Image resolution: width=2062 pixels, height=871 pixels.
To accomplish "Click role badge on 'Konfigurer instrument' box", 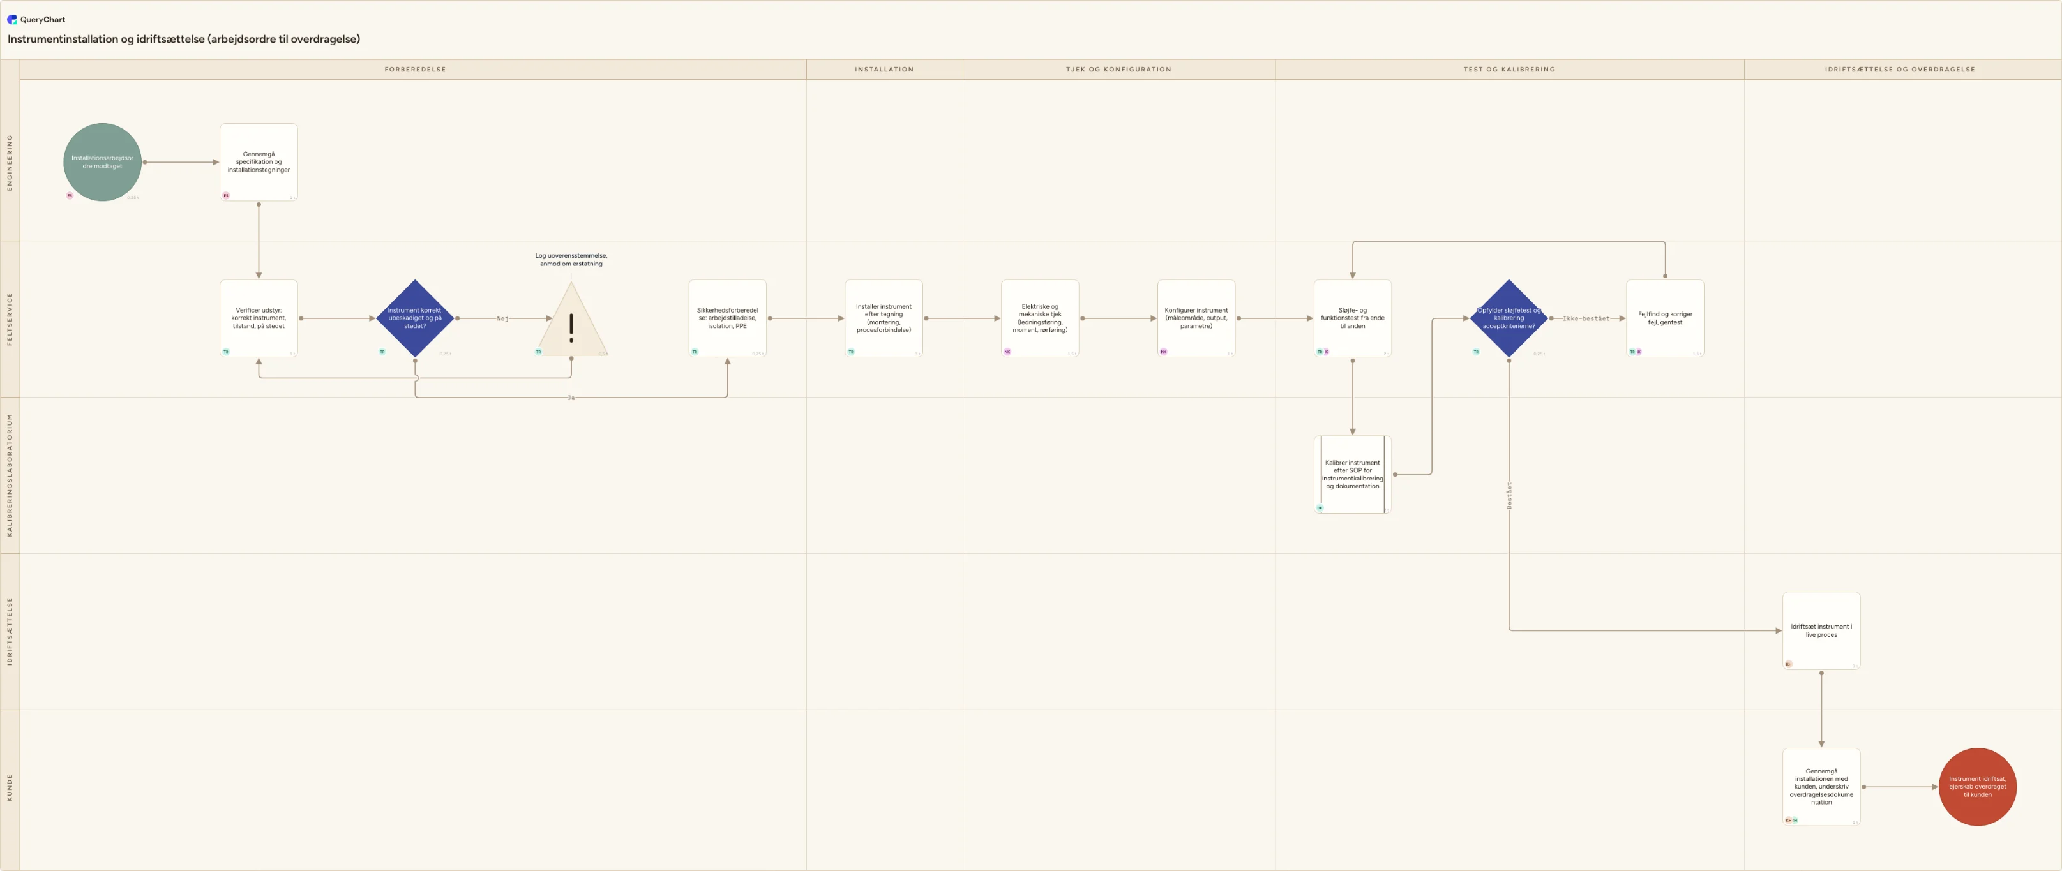I will click(1163, 351).
